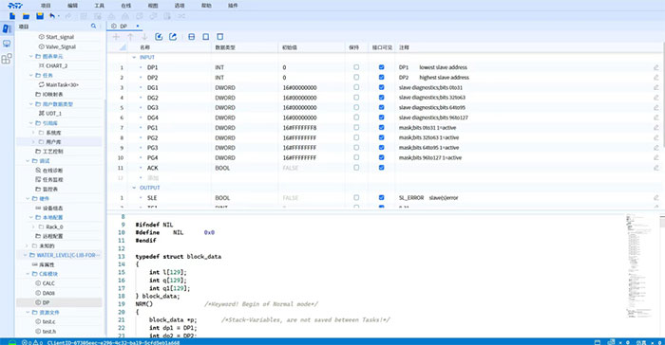Viewport: 665px width, 345px height.
Task: Open the monitor view sidebar icon
Action: 7,44
